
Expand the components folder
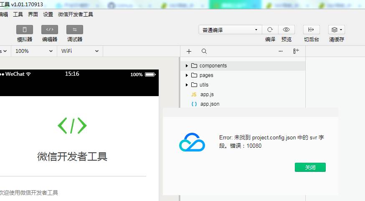pos(187,66)
